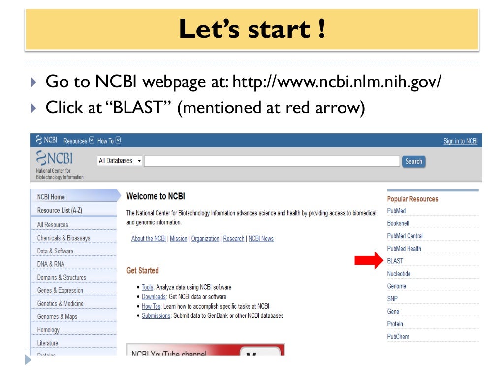
Task: Click the large NCBI logo under the blue bar
Action: (x=54, y=158)
